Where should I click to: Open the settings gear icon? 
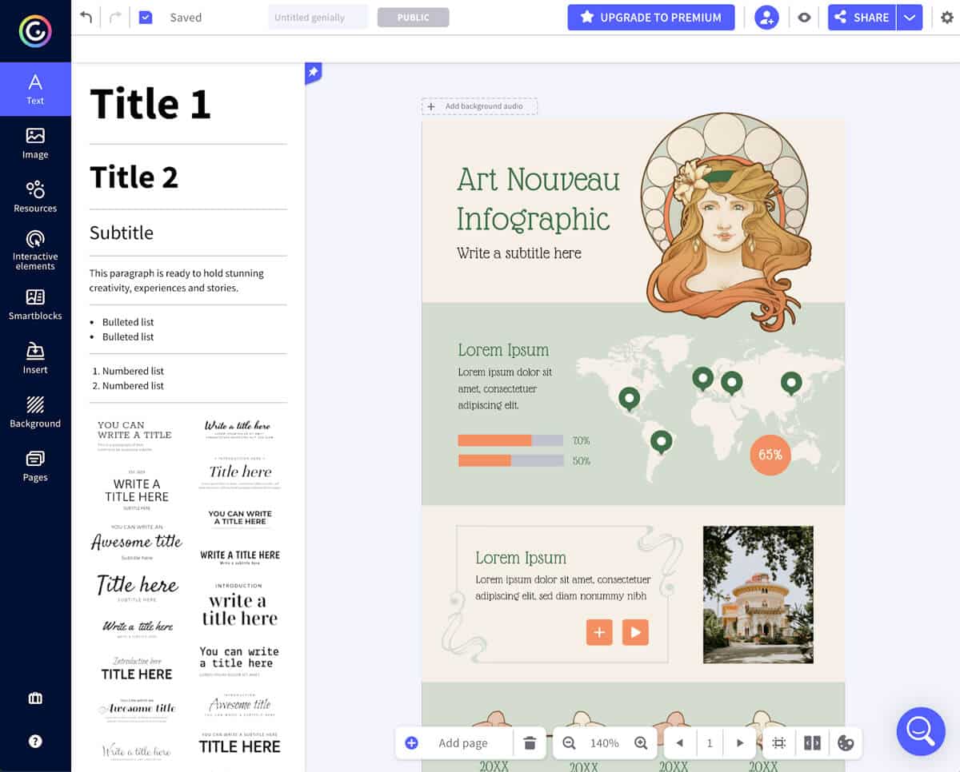tap(948, 18)
